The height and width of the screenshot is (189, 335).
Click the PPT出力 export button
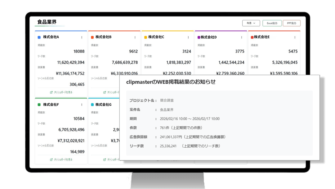pyautogui.click(x=292, y=23)
